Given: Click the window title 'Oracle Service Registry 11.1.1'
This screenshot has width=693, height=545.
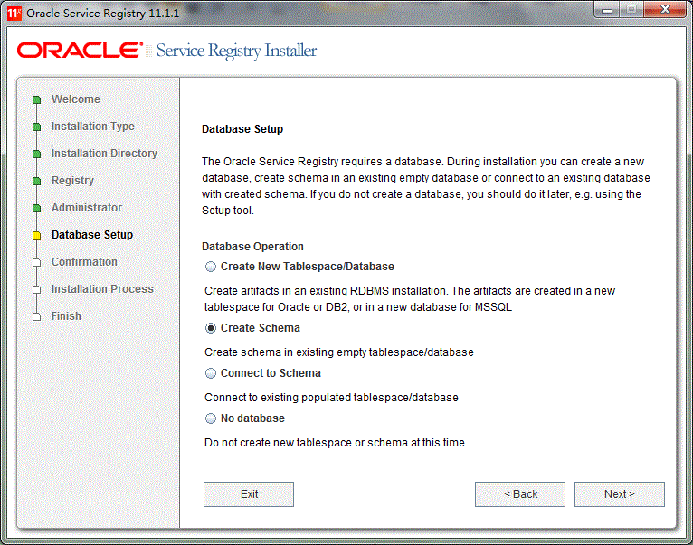Looking at the screenshot, I should [102, 14].
